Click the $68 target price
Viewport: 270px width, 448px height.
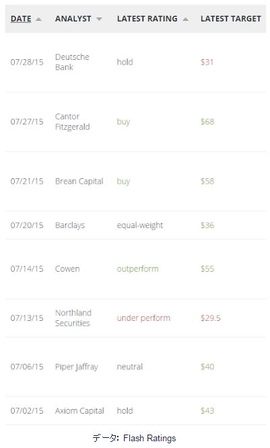click(207, 122)
